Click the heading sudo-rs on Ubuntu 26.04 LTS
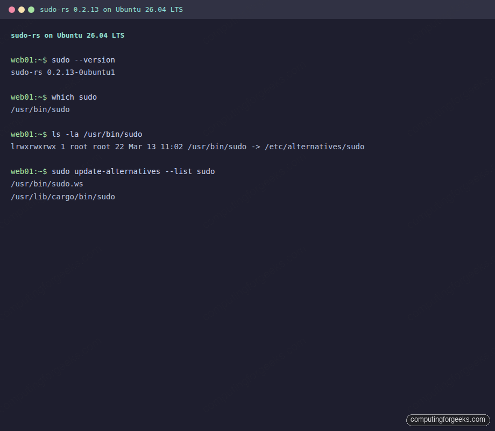The image size is (495, 431). click(67, 35)
